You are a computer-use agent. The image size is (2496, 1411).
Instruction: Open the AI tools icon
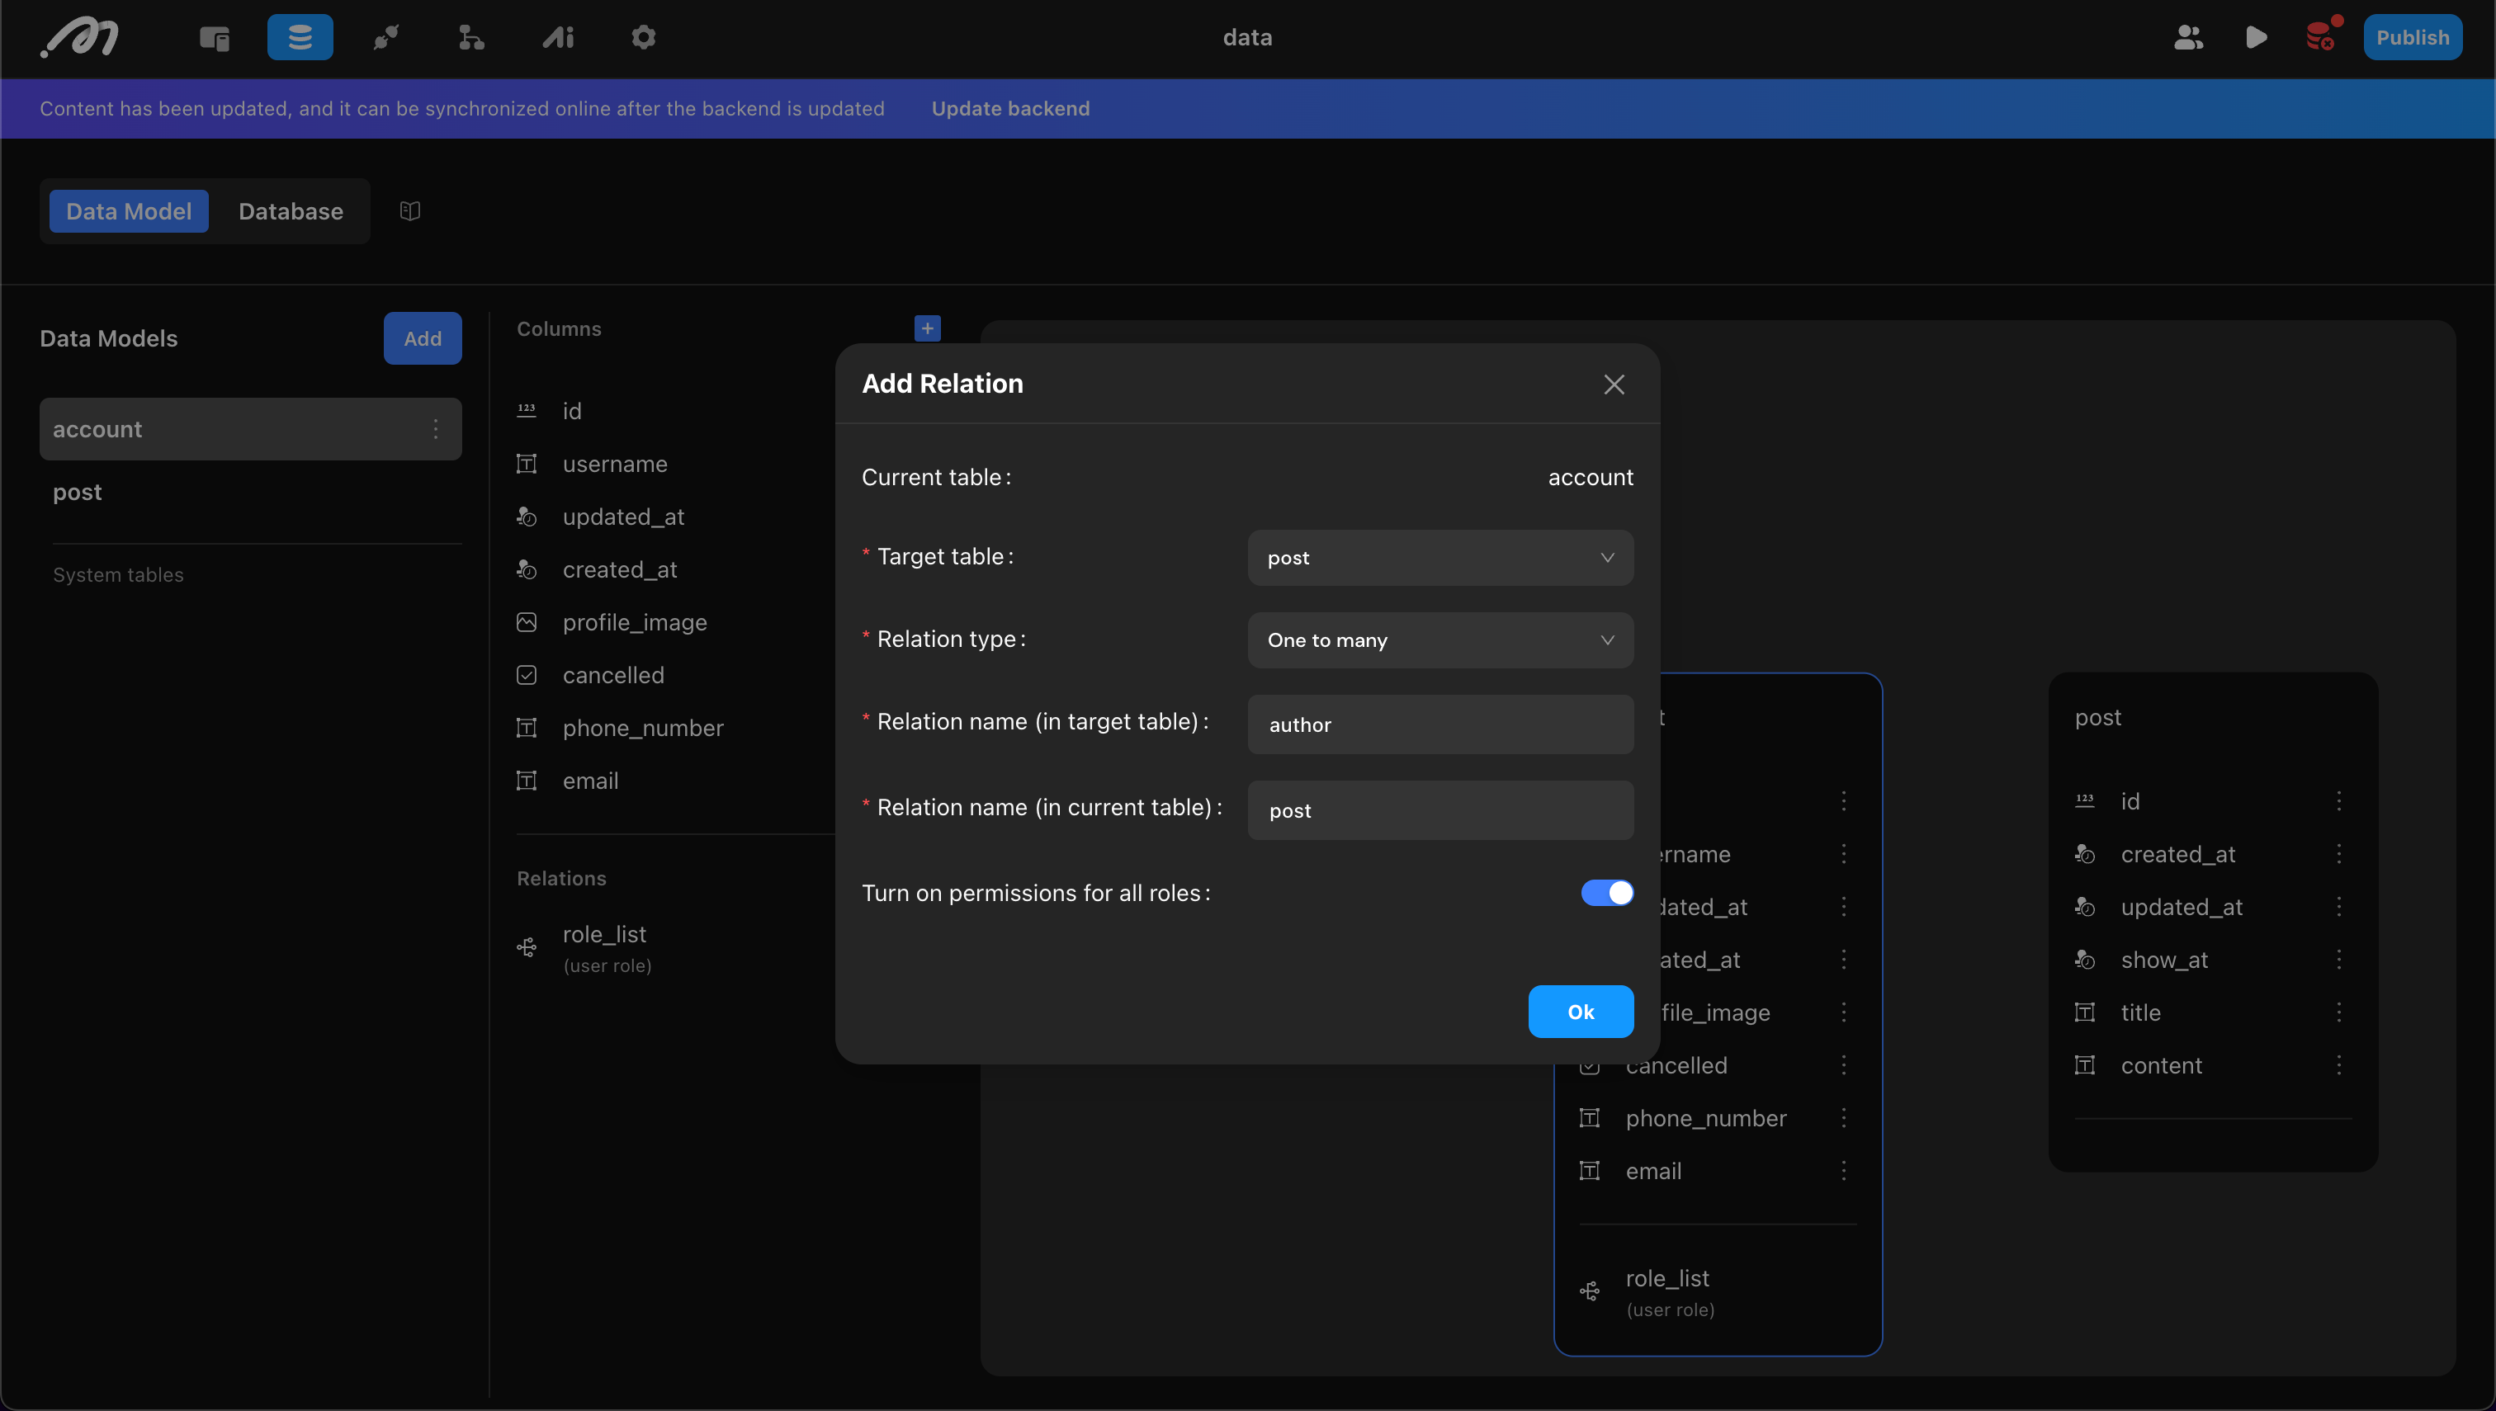[557, 38]
